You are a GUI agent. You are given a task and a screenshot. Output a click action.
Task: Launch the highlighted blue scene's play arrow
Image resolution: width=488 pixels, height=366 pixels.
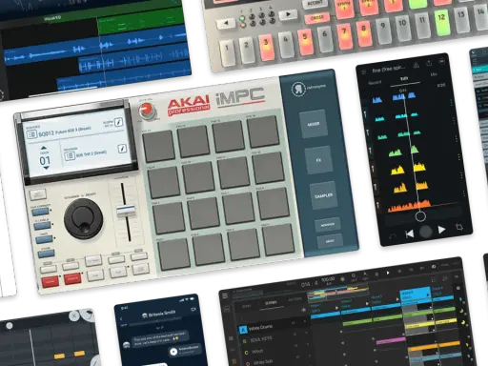427,295
